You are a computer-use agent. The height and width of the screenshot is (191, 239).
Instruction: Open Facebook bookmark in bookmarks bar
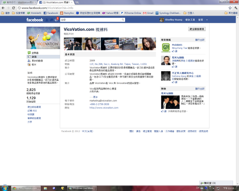(x=51, y=13)
